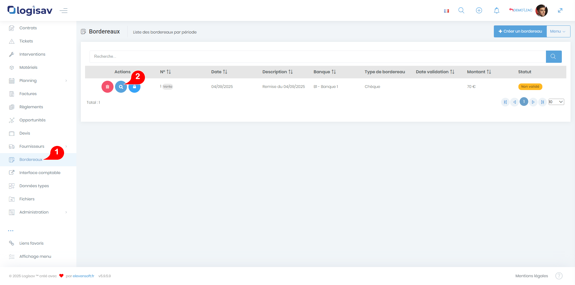The height and width of the screenshot is (285, 575).
Task: Click the red delete bordereau icon
Action: [107, 87]
